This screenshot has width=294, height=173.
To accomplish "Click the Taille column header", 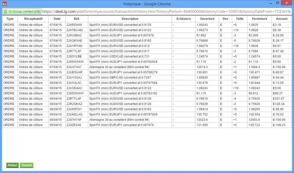I will (x=240, y=19).
